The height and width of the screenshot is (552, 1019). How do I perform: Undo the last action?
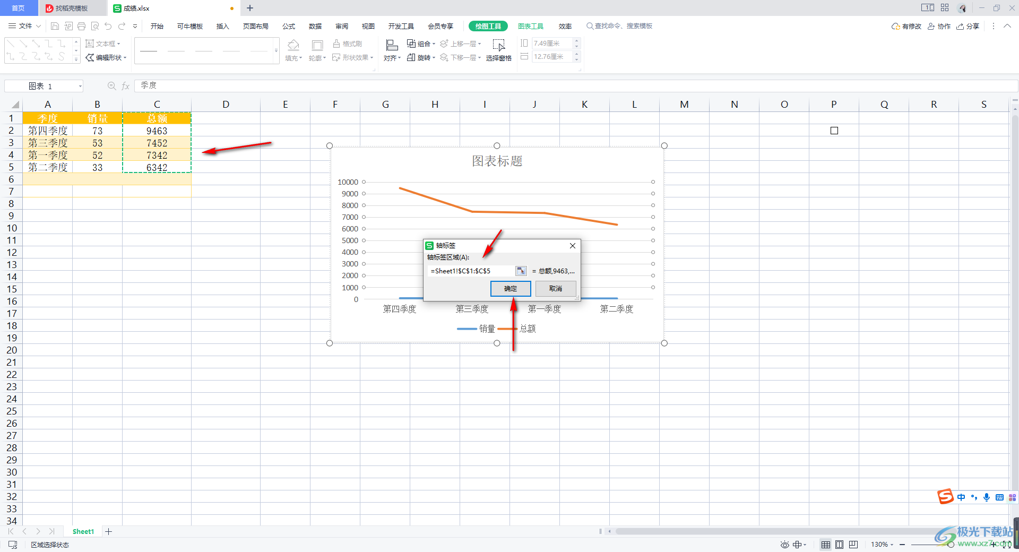pos(108,26)
